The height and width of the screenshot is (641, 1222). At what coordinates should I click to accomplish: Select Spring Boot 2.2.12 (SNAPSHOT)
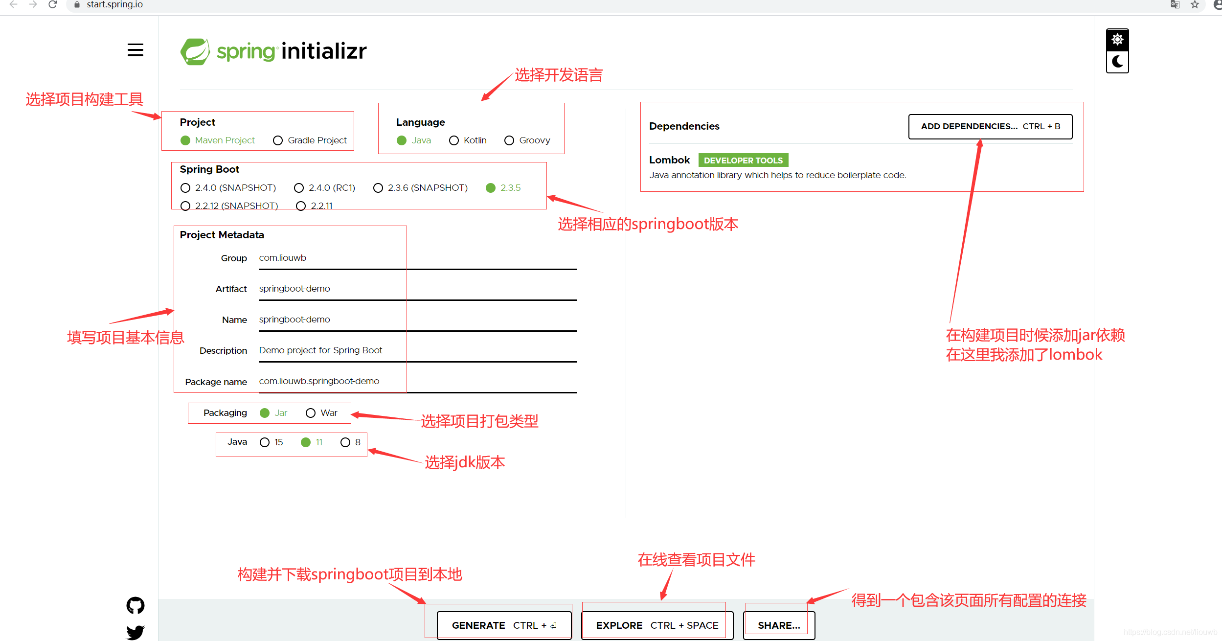[x=229, y=206]
